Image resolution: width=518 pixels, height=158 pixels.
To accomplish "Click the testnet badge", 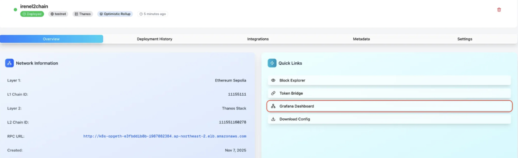I will [58, 14].
